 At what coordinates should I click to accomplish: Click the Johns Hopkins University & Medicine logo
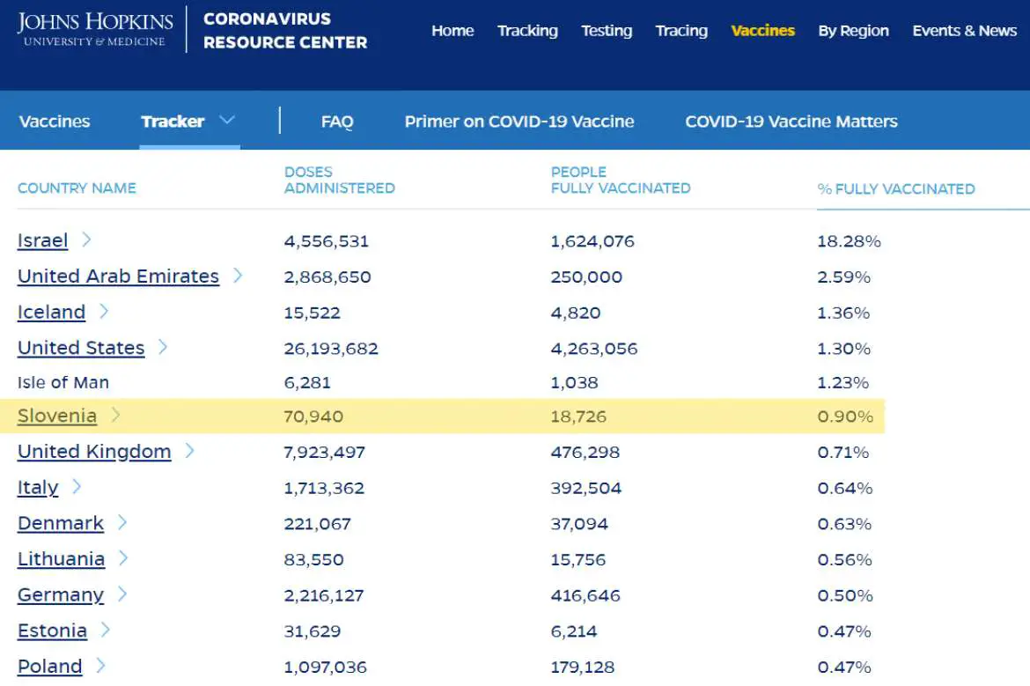pos(95,30)
